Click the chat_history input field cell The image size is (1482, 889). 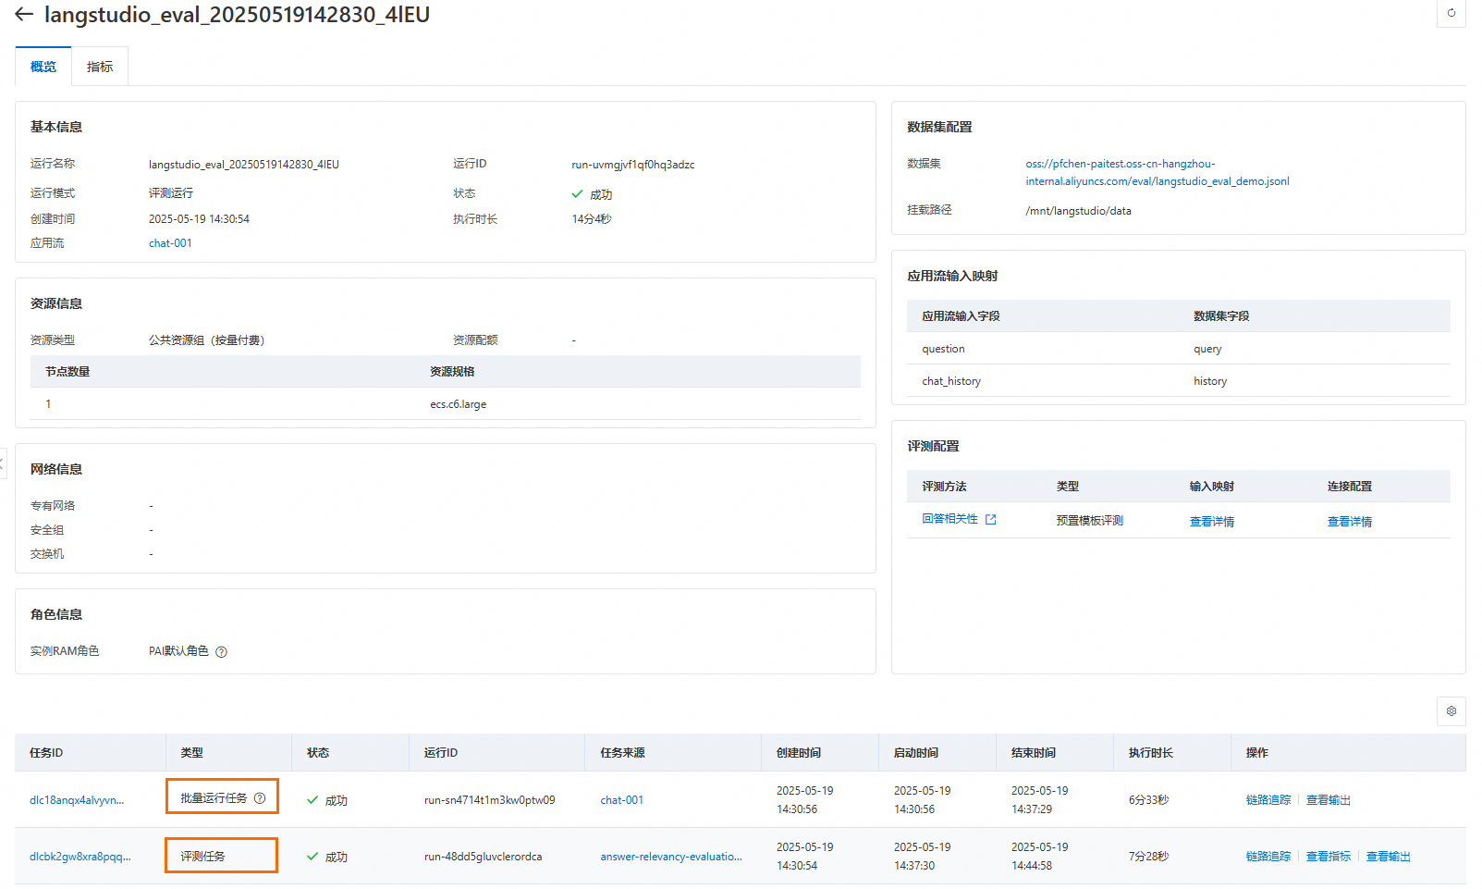[x=951, y=381]
